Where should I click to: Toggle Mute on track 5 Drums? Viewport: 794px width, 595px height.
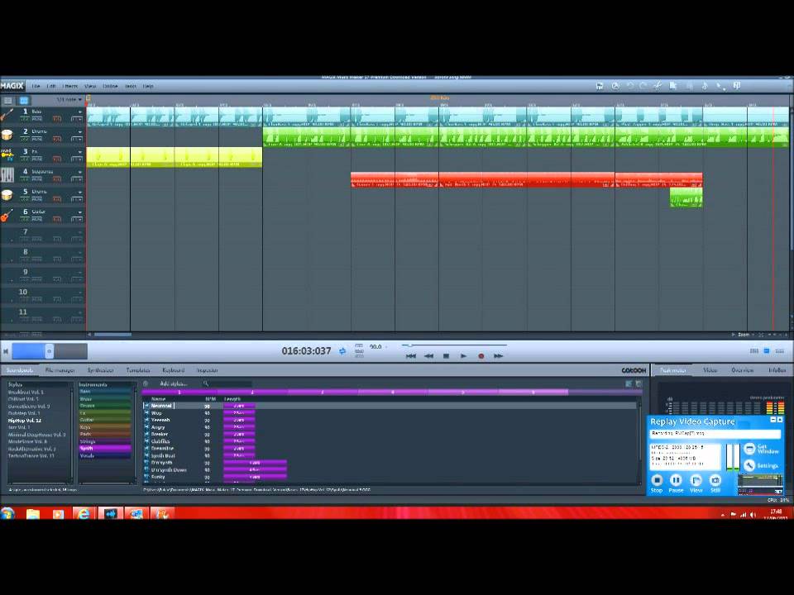coord(37,199)
